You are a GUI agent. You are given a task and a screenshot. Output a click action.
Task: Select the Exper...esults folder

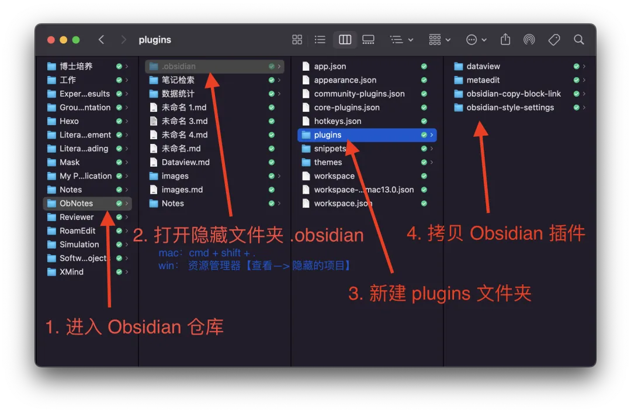coord(87,94)
